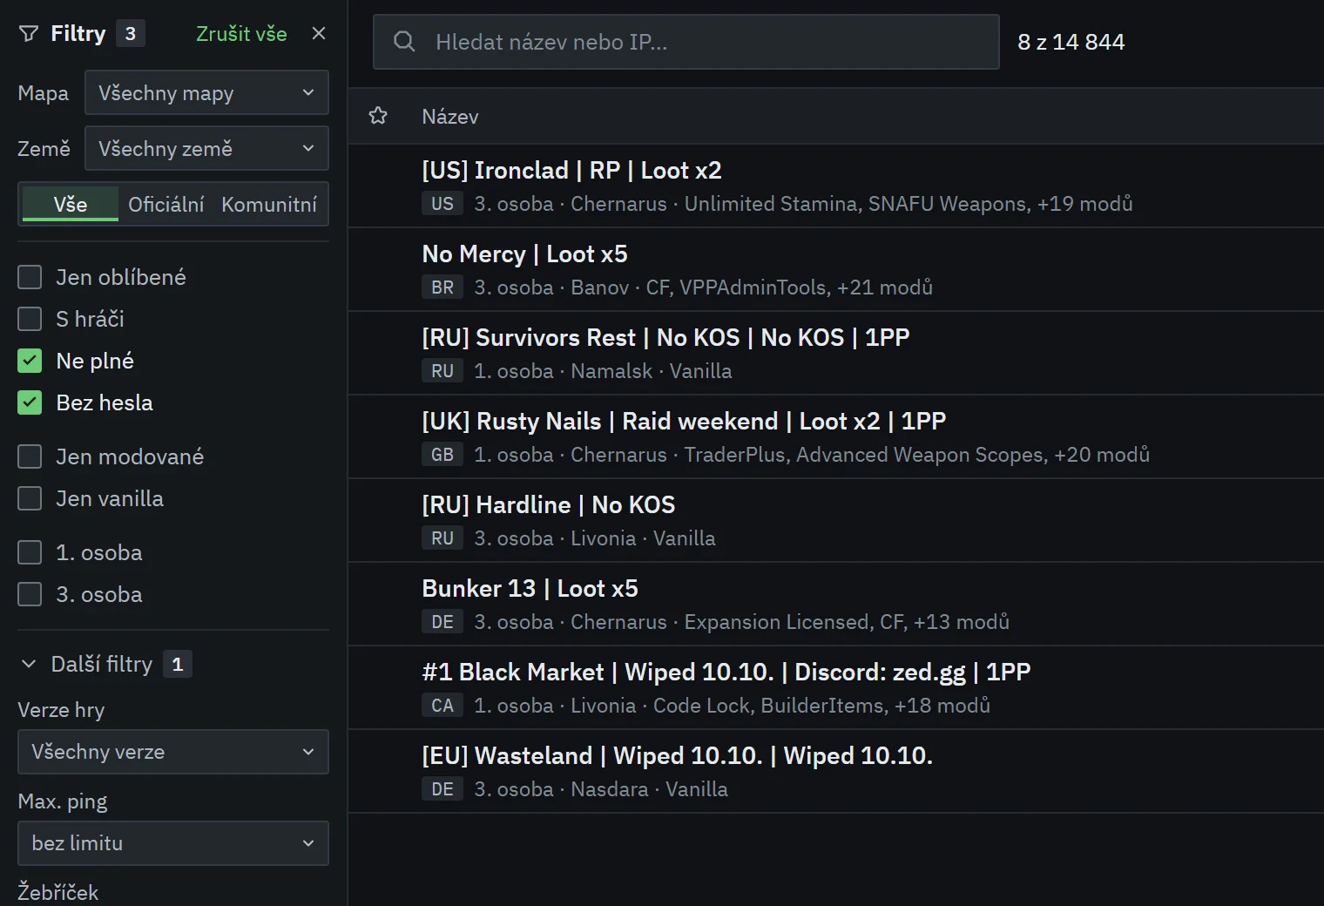Open the 'Všechny mapy' map dropdown
1324x906 pixels.
coord(206,92)
